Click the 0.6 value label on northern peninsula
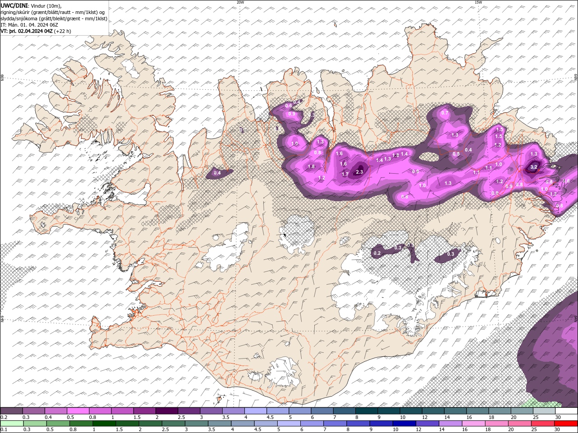Viewport: 578px width, 433px height. coord(289,106)
